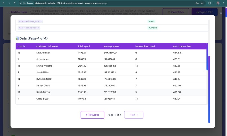The height and width of the screenshot is (136, 227).
Task: Select the Emma Williams name cell
Action: [x=44, y=66]
